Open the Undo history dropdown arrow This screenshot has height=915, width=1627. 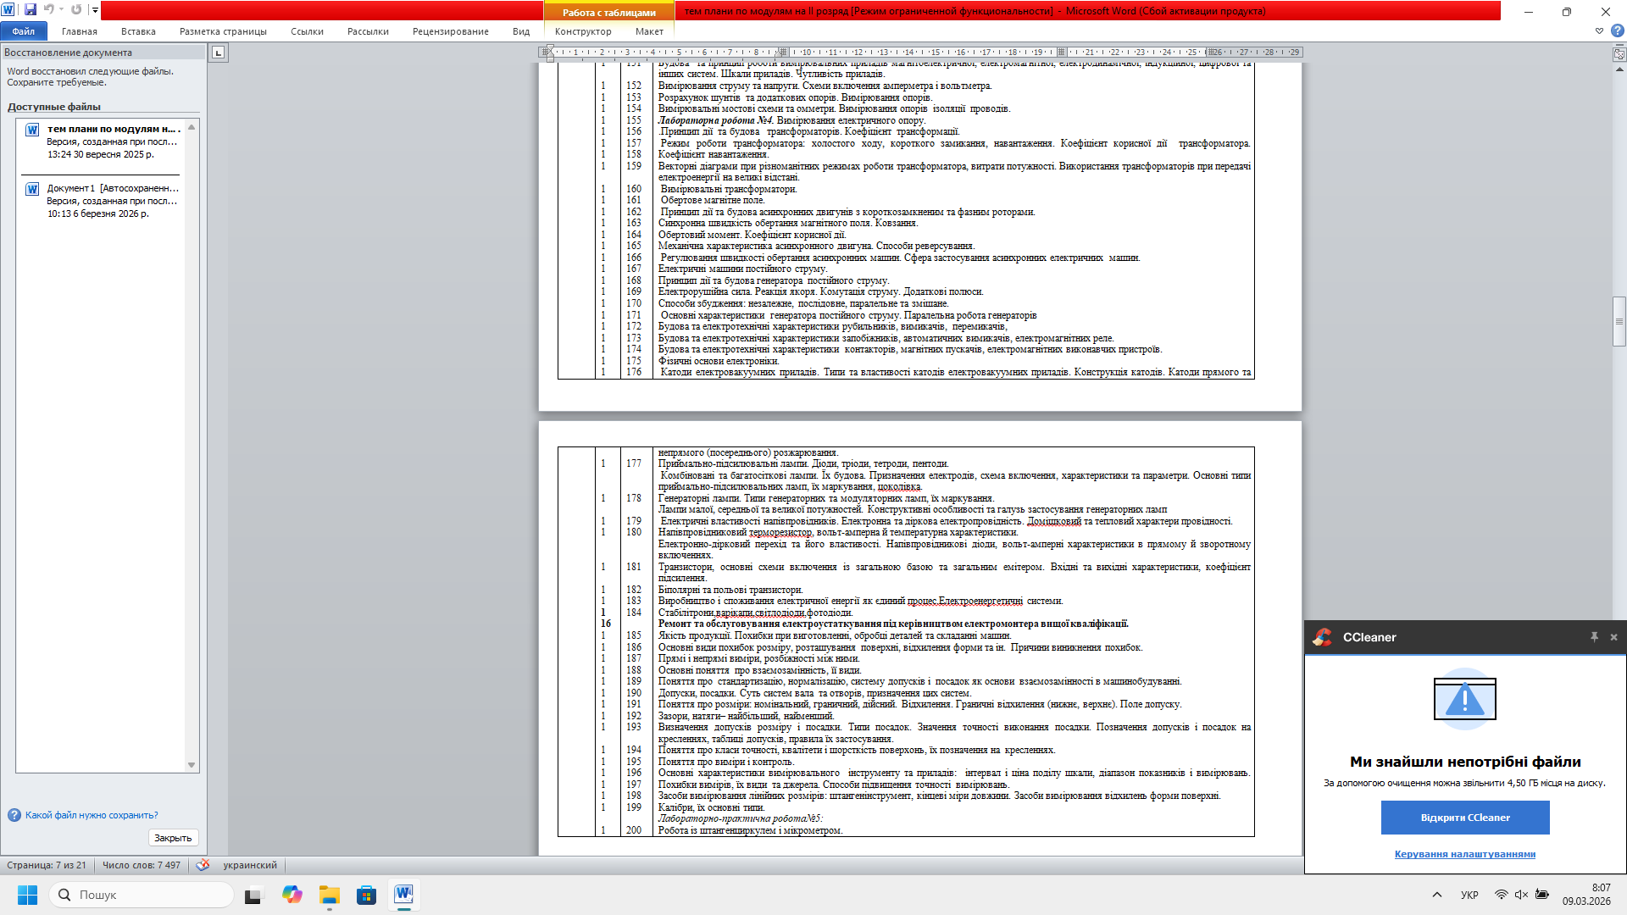(x=61, y=10)
